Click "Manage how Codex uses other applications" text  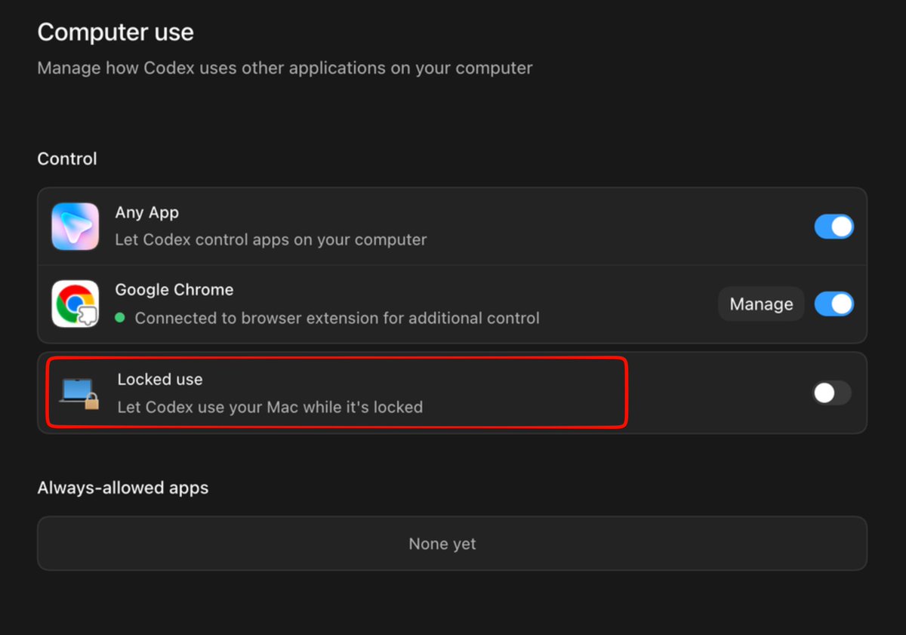(x=285, y=68)
